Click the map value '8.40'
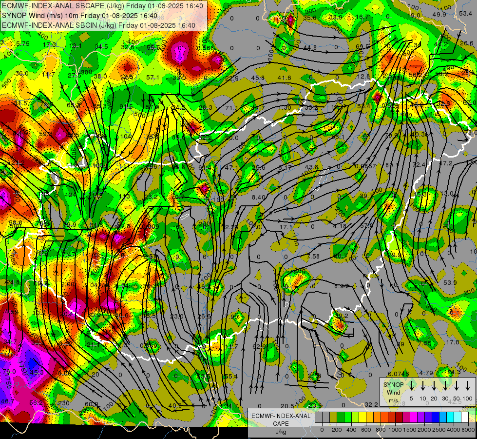The image size is (477, 439). [x=258, y=198]
